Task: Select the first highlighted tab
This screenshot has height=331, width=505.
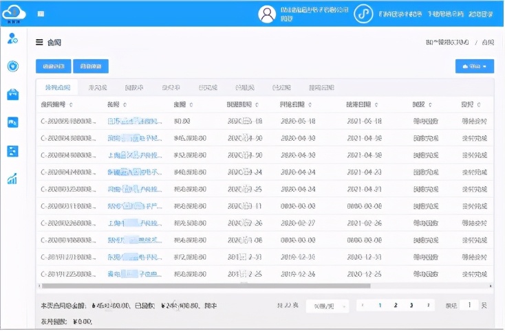Action: click(57, 87)
